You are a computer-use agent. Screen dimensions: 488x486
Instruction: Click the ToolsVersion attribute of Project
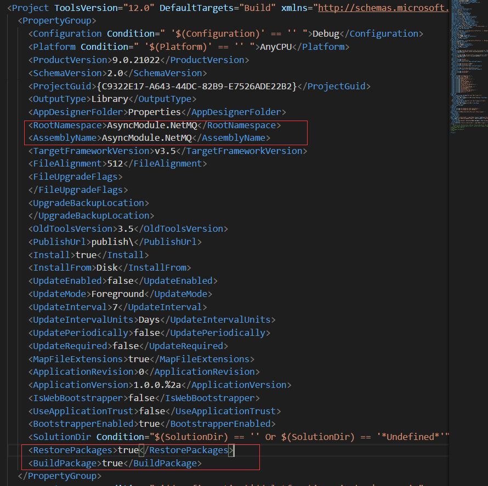pyautogui.click(x=104, y=8)
